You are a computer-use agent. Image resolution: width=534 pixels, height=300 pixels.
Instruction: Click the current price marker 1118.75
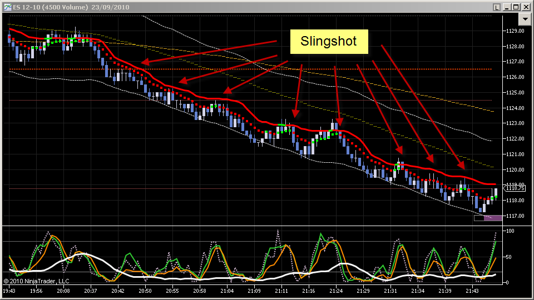[514, 188]
